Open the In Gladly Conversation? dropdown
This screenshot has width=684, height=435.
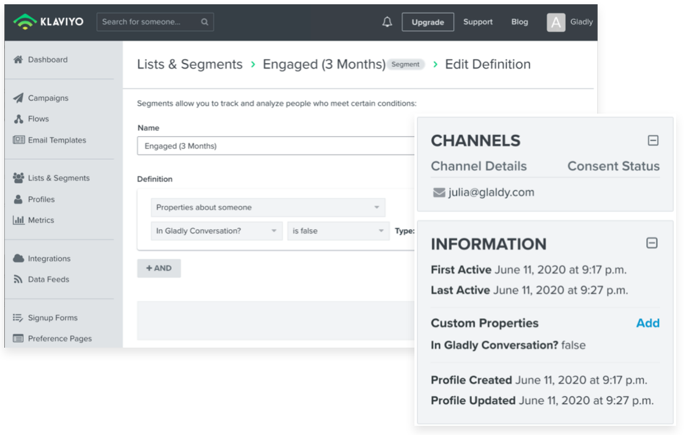[216, 231]
